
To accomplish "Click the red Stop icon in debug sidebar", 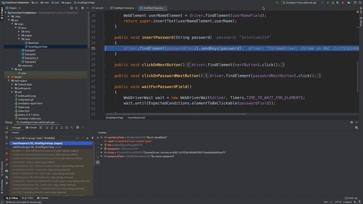I will coord(7,154).
